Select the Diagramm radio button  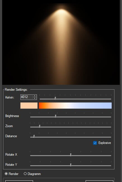(25, 174)
